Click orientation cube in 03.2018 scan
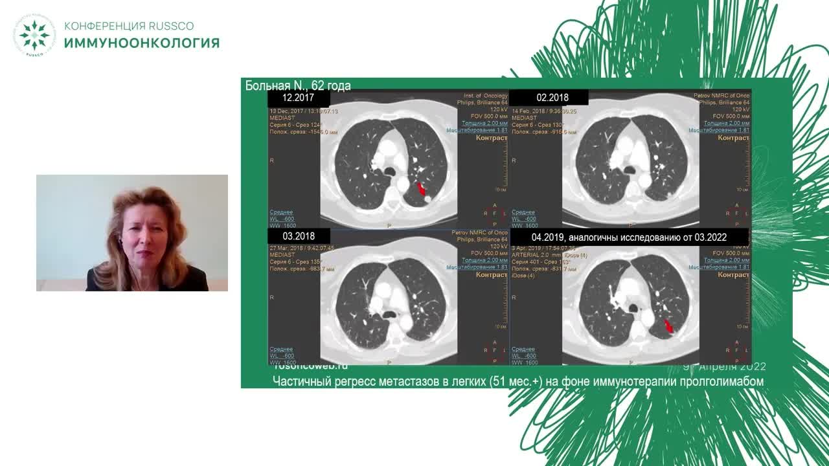The width and height of the screenshot is (829, 466). coord(495,350)
